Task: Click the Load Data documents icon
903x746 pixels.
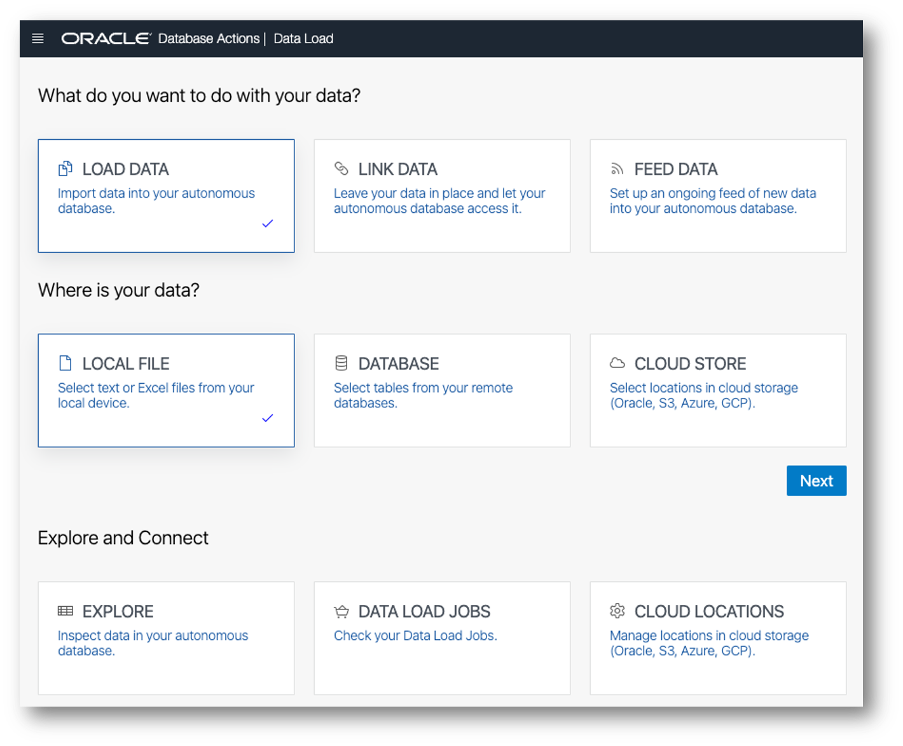Action: 65,169
